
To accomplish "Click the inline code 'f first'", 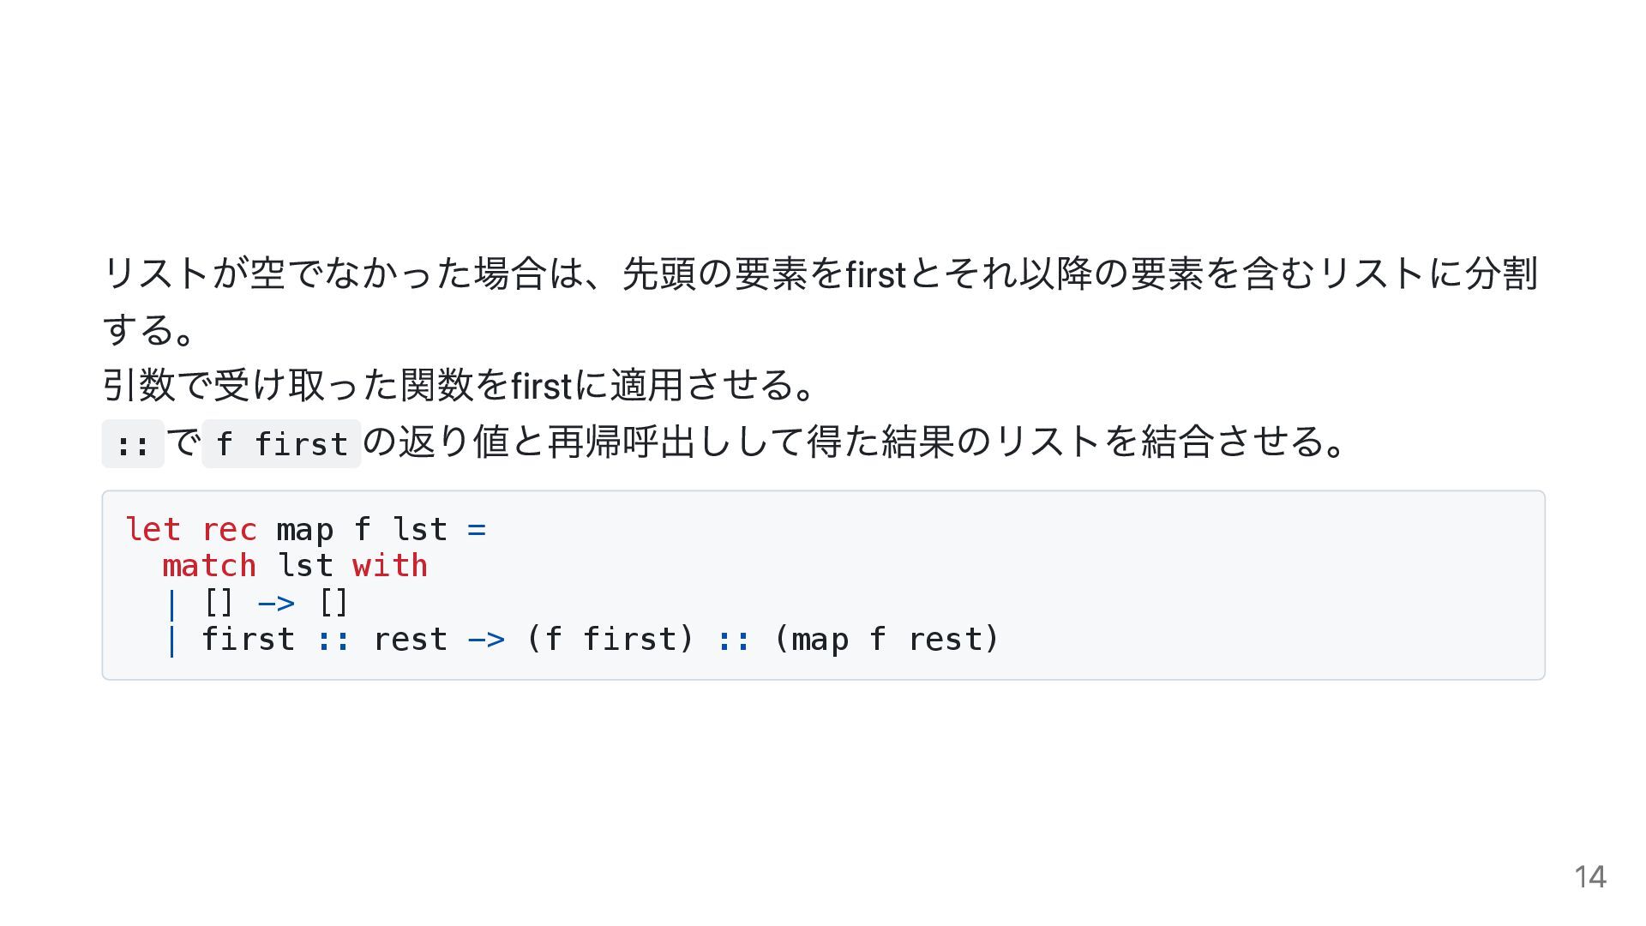I will point(281,443).
